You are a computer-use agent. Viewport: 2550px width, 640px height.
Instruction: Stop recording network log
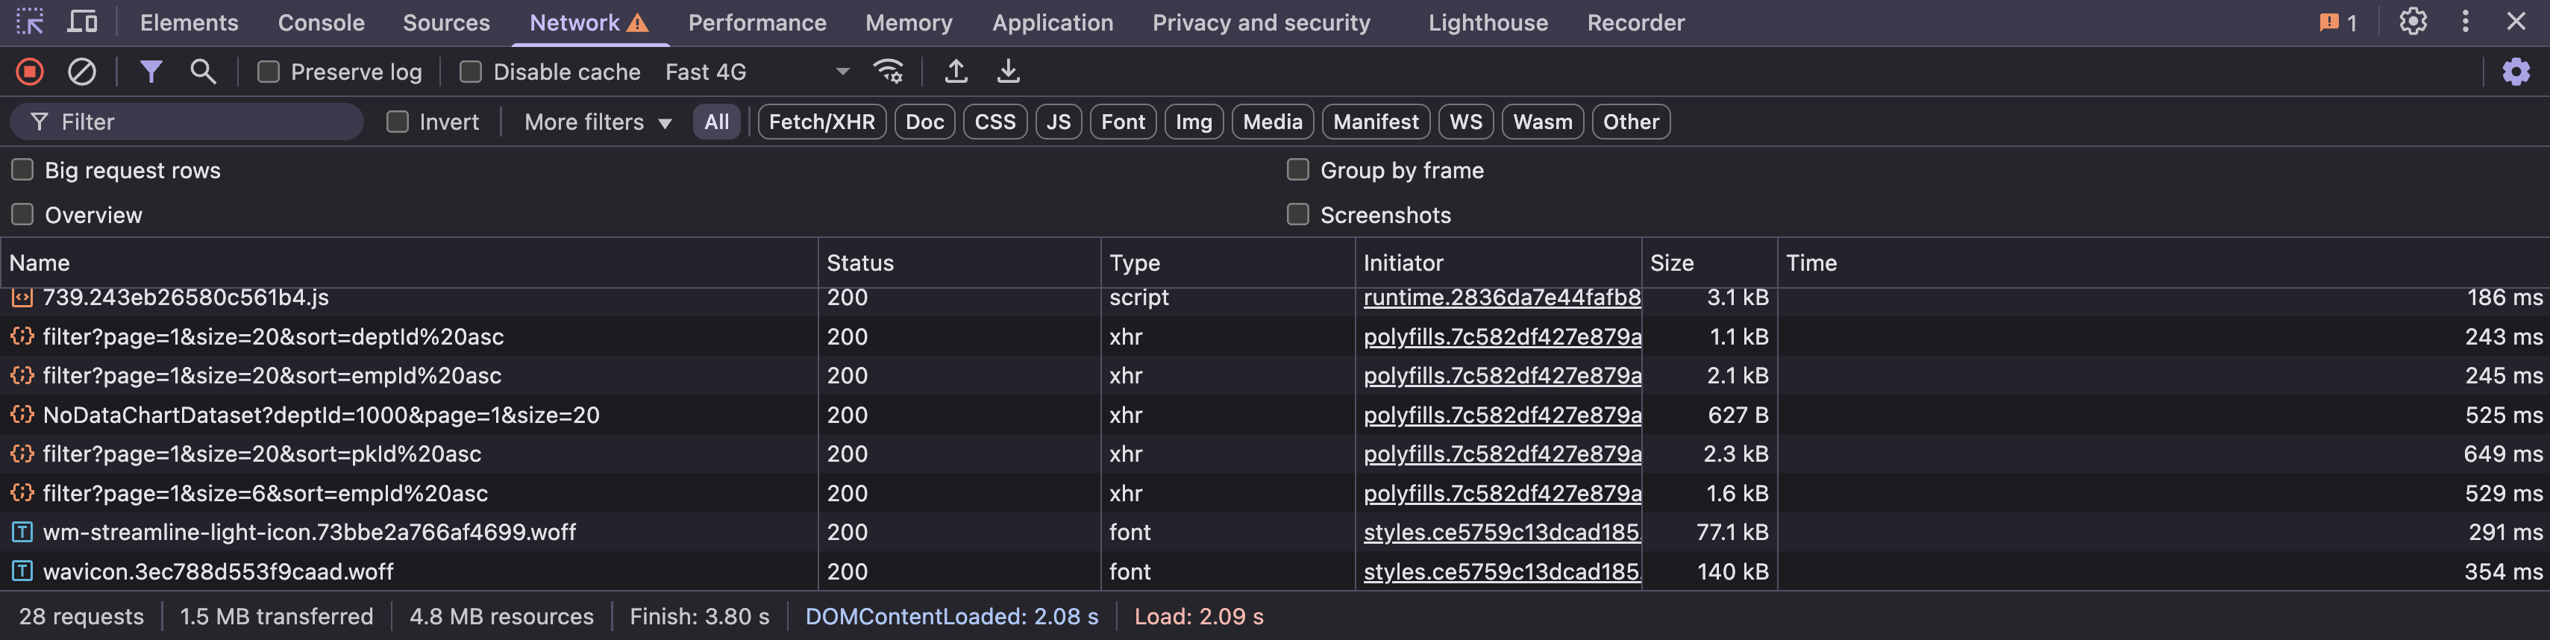tap(30, 71)
